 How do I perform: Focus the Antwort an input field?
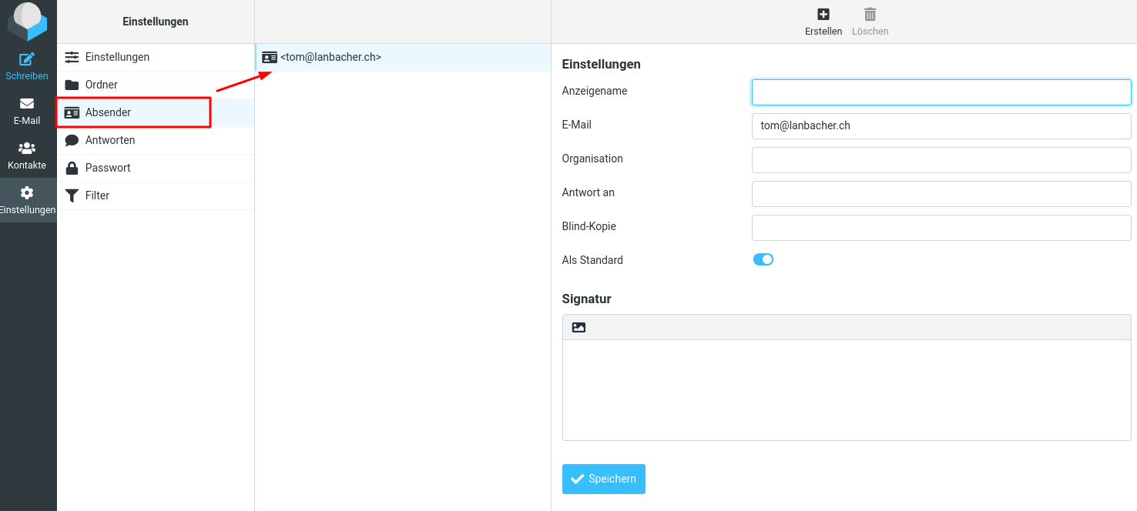(x=941, y=194)
